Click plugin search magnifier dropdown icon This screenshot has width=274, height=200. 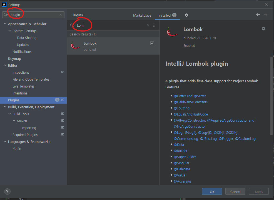(72, 25)
